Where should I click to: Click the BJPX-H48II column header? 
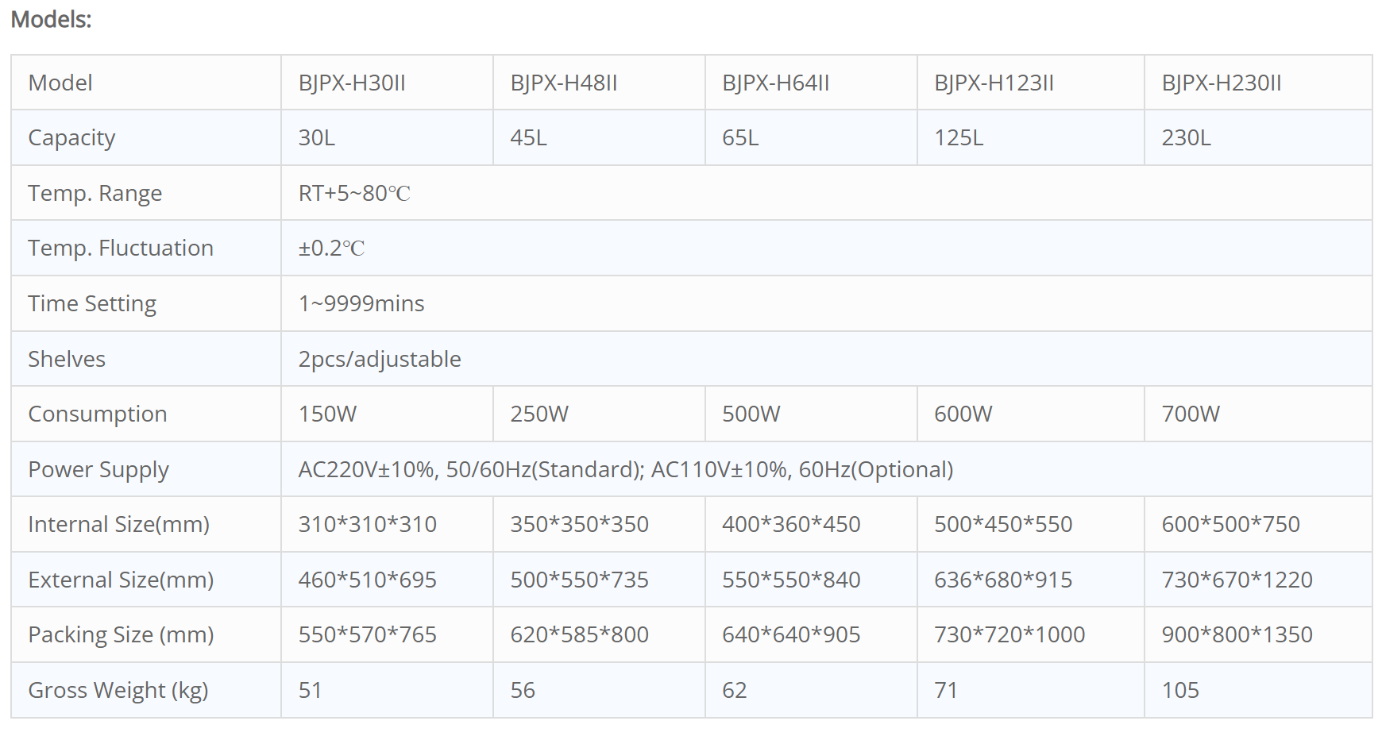[564, 83]
